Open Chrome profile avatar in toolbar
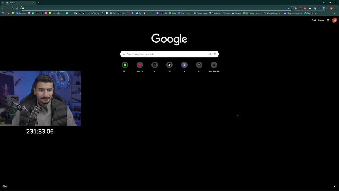This screenshot has height=191, width=339. click(x=331, y=8)
